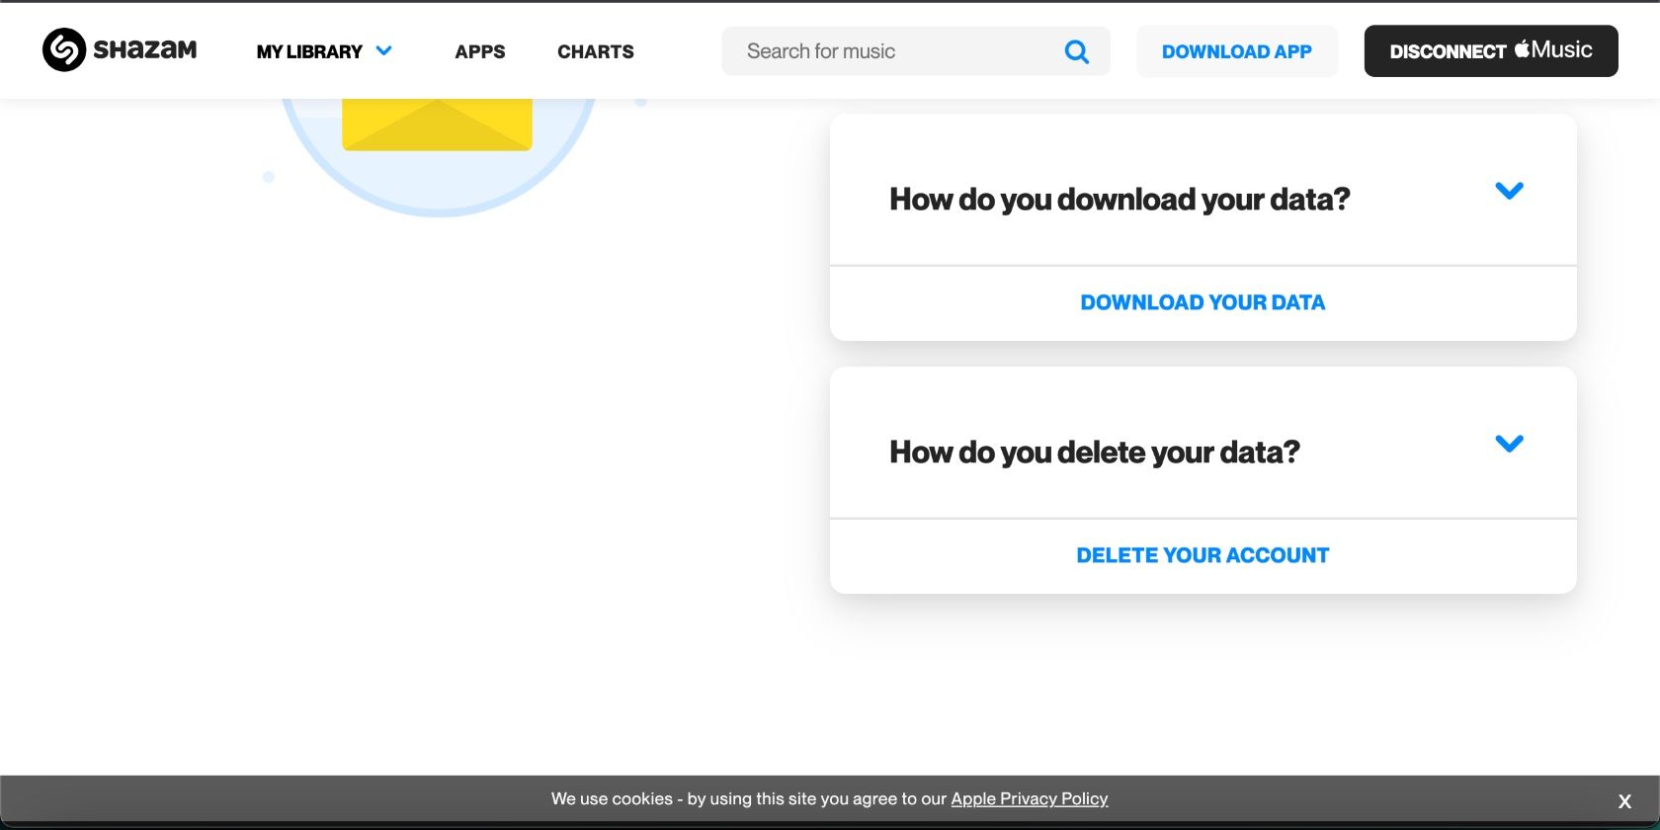The height and width of the screenshot is (830, 1660).
Task: Click the 'How do you delete your data?' heading
Action: pyautogui.click(x=1095, y=453)
